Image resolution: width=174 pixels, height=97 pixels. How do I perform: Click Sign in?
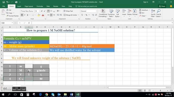[146, 2]
